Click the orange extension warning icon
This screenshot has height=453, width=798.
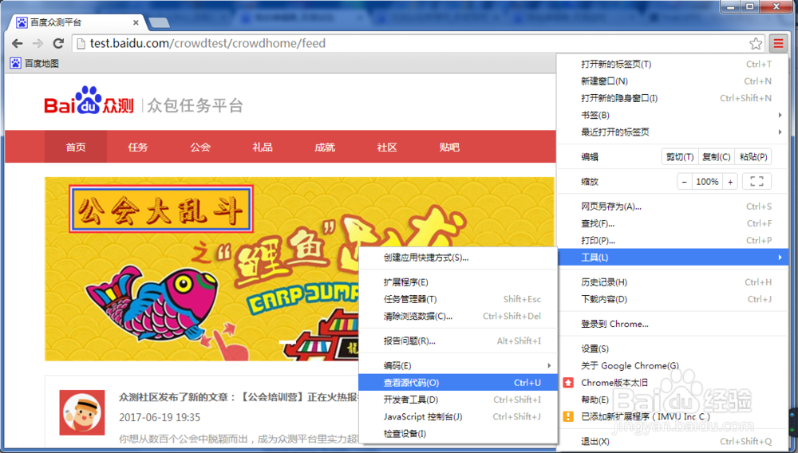(x=568, y=416)
